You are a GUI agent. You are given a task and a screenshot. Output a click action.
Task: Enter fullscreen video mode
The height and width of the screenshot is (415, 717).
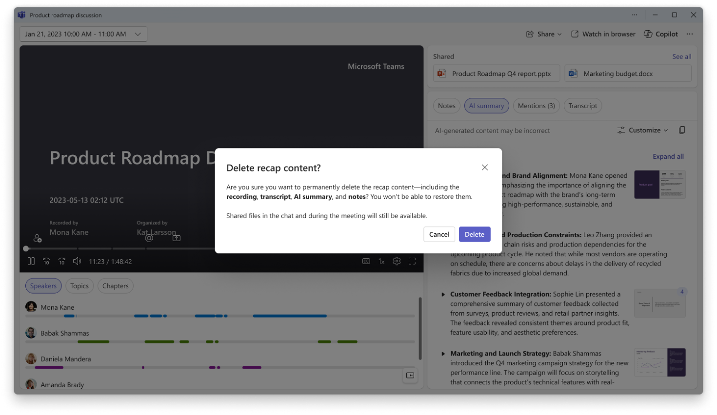pos(412,262)
